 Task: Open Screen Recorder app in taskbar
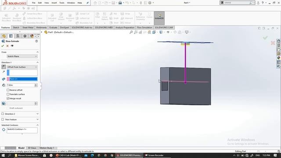point(154,155)
